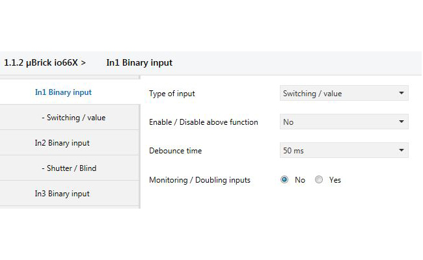Click the arrow on the Enable / Disable dropdown

point(402,122)
